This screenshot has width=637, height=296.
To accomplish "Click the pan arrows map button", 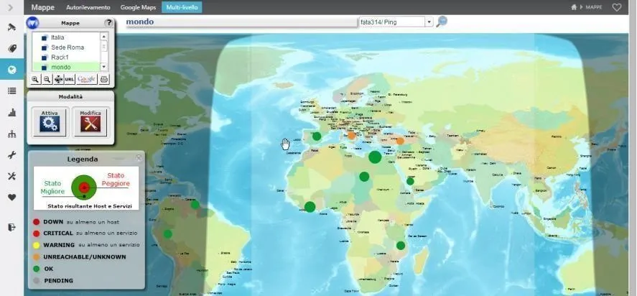I will click(58, 79).
